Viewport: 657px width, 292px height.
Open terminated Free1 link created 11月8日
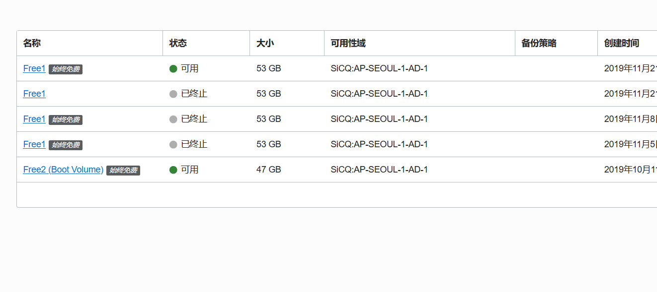pyautogui.click(x=34, y=119)
